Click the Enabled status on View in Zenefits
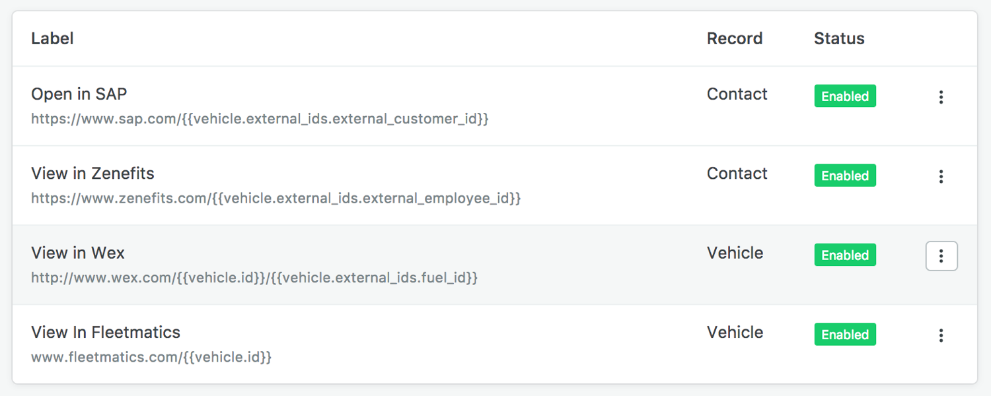This screenshot has width=991, height=396. (x=844, y=176)
